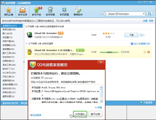
Task: Click the magnifier search button
Action: (x=150, y=14)
